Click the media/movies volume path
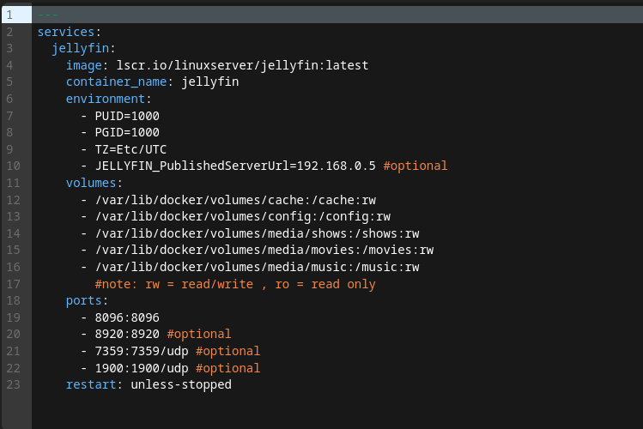 (264, 250)
